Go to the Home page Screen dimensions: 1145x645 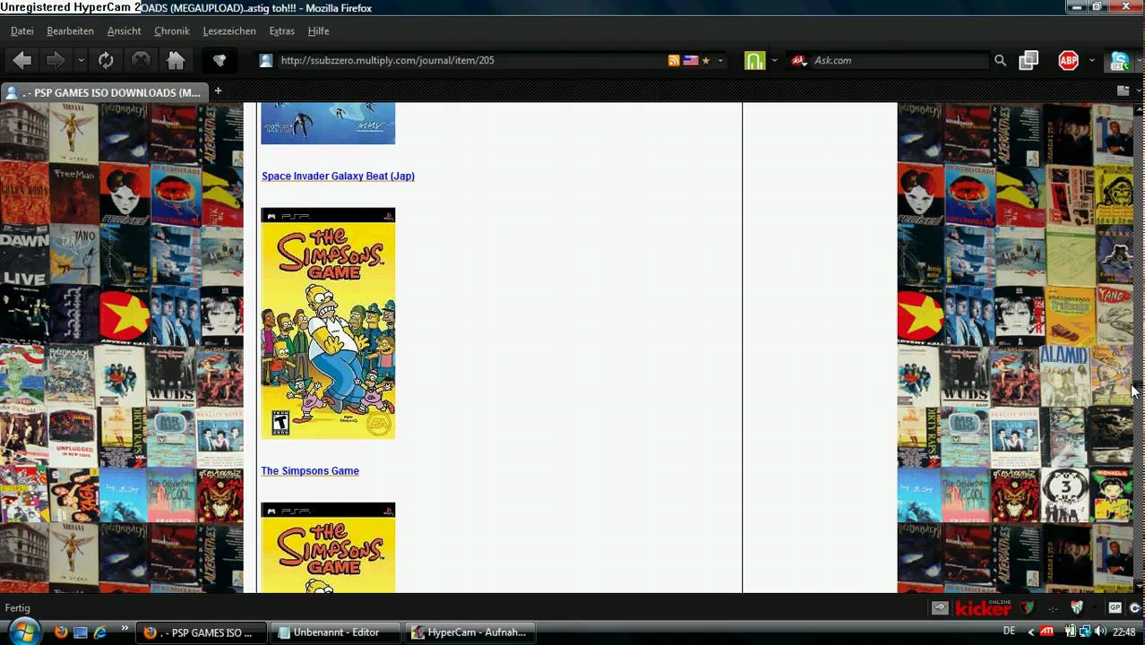(176, 60)
